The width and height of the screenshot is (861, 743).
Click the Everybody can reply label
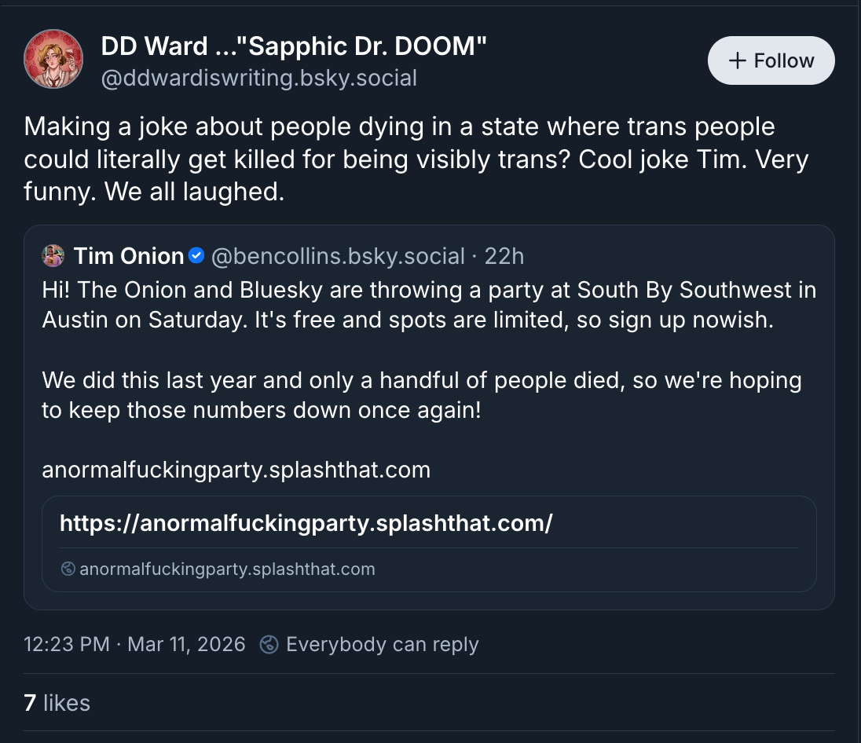382,645
